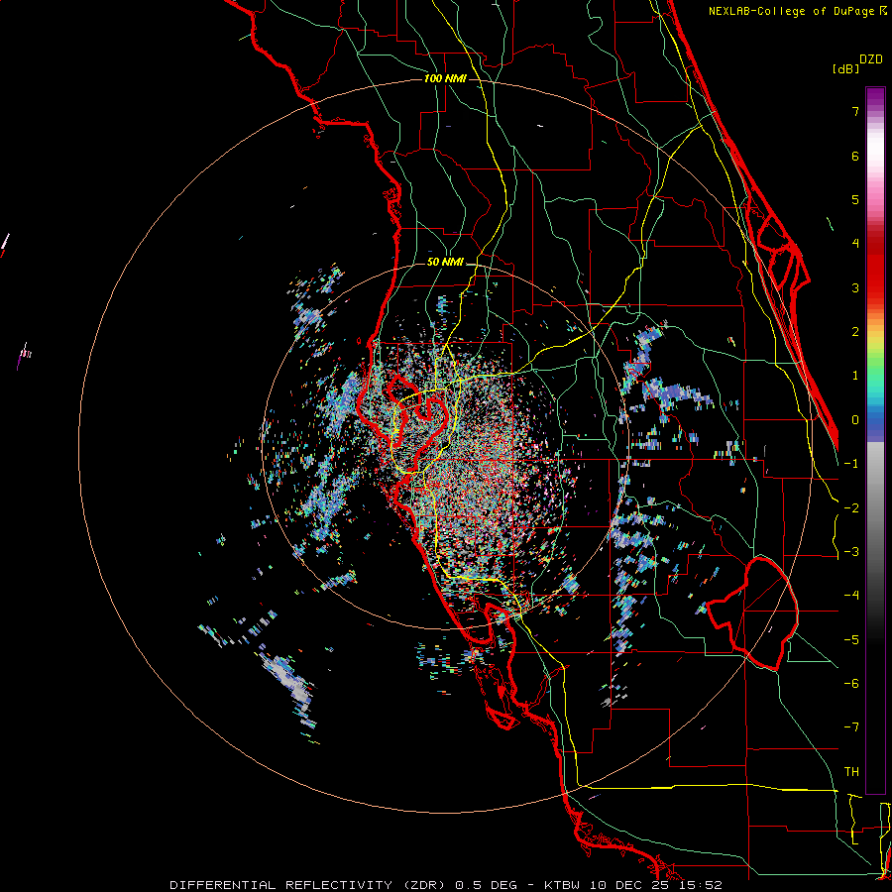Click the DZD legend title
The width and height of the screenshot is (892, 892).
tap(871, 59)
